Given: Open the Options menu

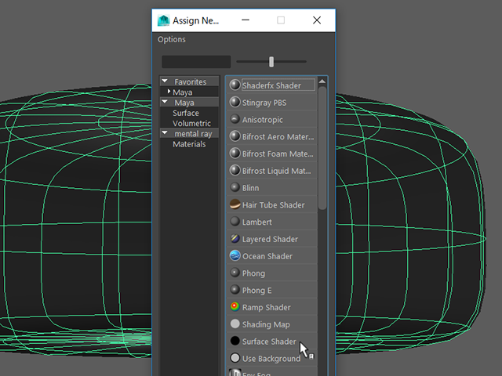Looking at the screenshot, I should tap(172, 39).
